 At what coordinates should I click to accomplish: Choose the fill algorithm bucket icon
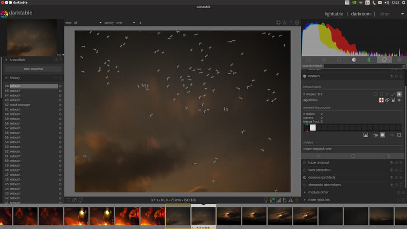pos(393,100)
